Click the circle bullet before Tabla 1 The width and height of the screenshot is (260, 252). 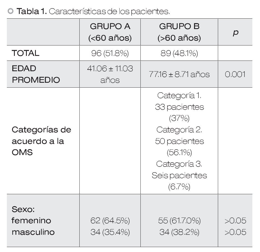click(11, 12)
